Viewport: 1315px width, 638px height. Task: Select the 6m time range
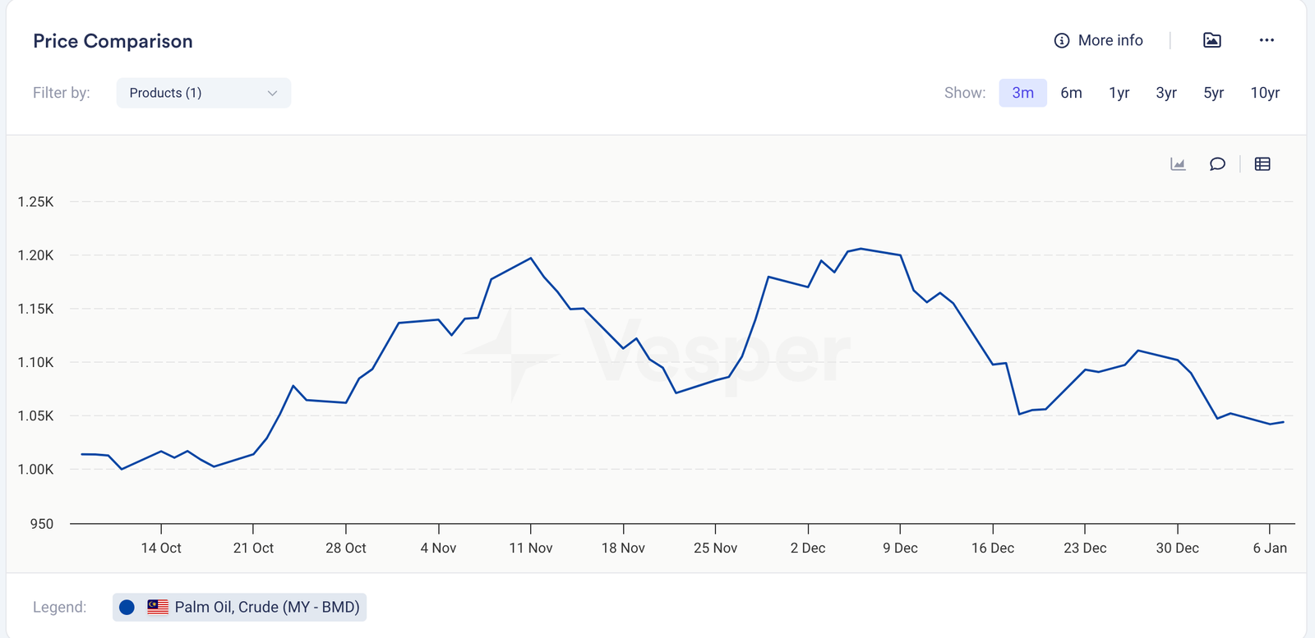click(x=1071, y=93)
